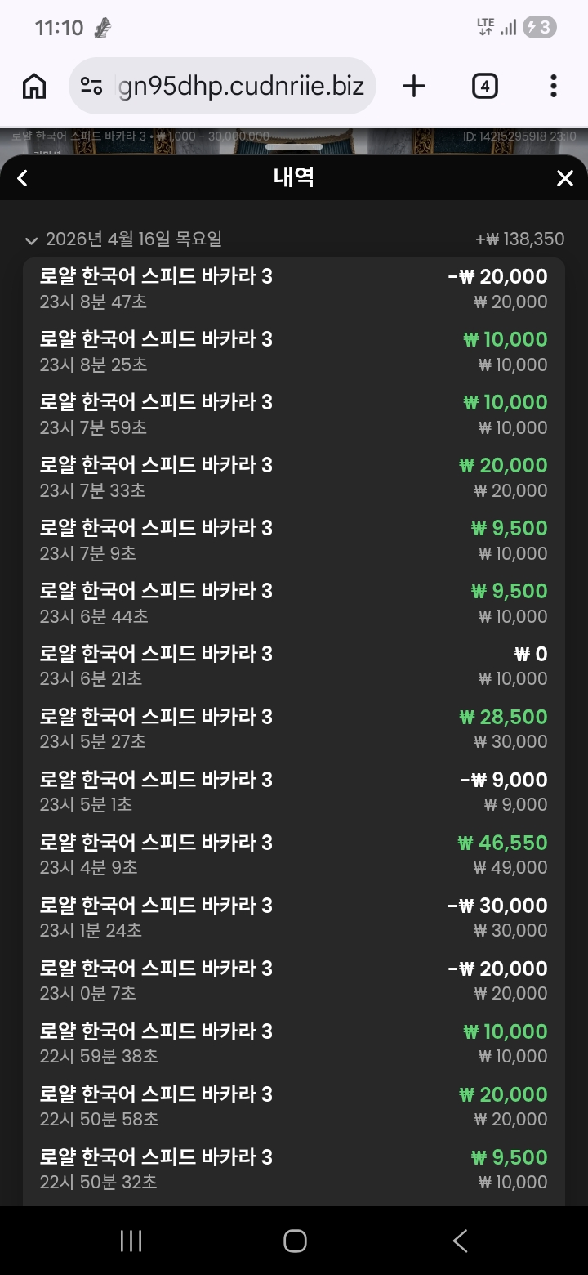588x1275 pixels.
Task: Open the 23시 8분 47초 bet record
Action: 293,289
